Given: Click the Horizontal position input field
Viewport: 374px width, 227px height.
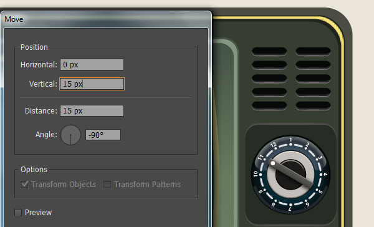Looking at the screenshot, I should coord(92,65).
